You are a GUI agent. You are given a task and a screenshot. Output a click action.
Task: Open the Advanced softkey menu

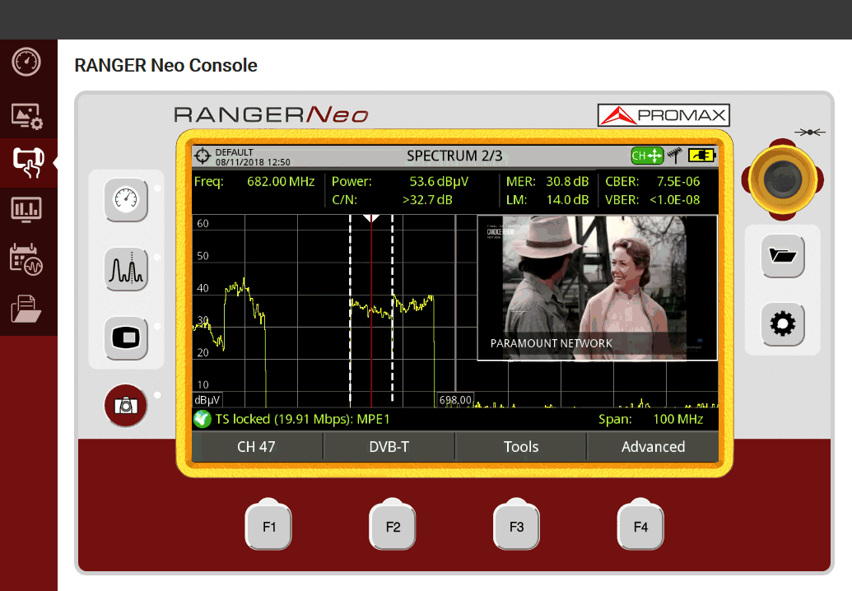point(653,446)
